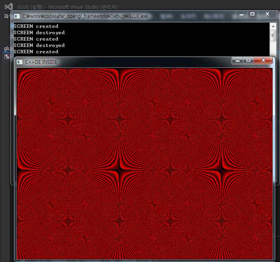Click the GLUE.exe console window icon
The image size is (280, 262).
[17, 16]
